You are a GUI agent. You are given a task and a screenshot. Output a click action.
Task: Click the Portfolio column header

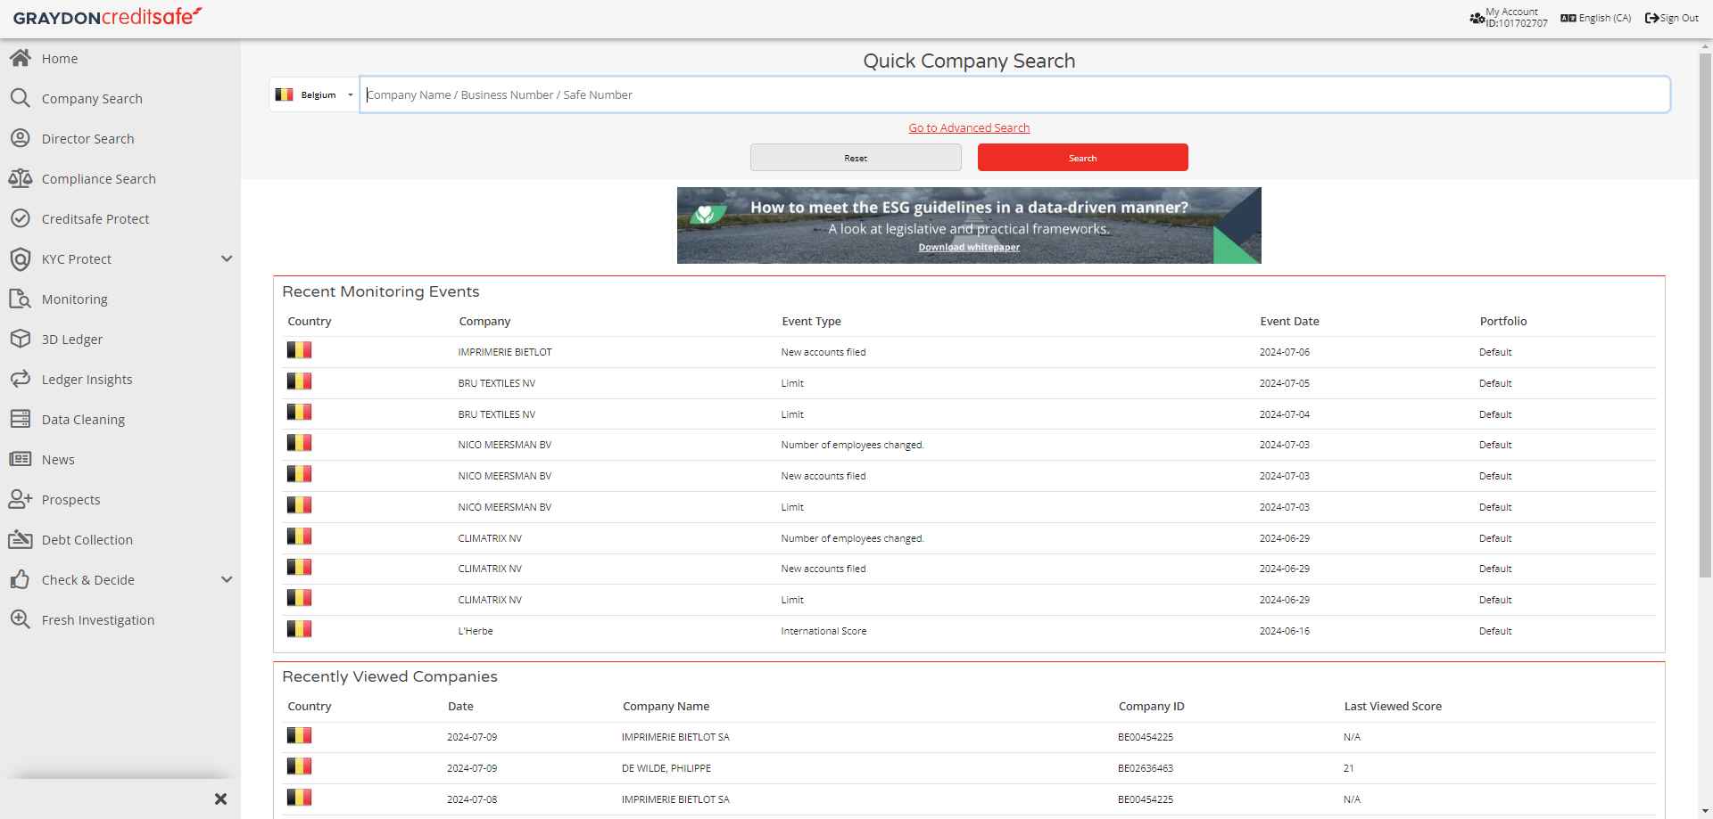tap(1503, 321)
